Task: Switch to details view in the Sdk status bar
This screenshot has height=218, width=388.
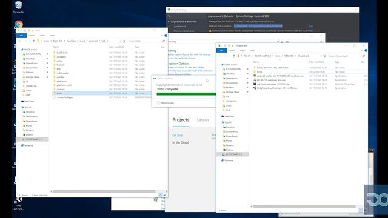Action: point(160,195)
